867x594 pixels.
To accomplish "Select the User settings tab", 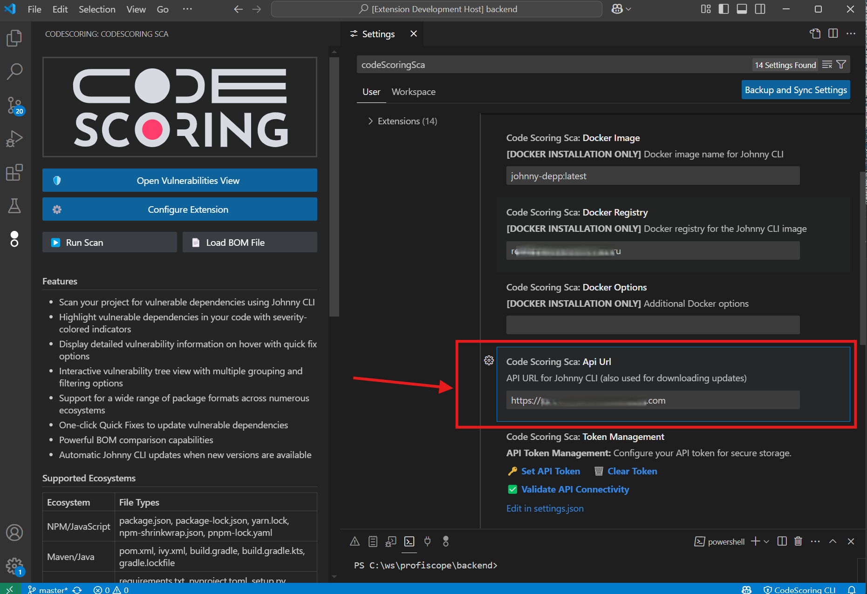I will coord(371,92).
